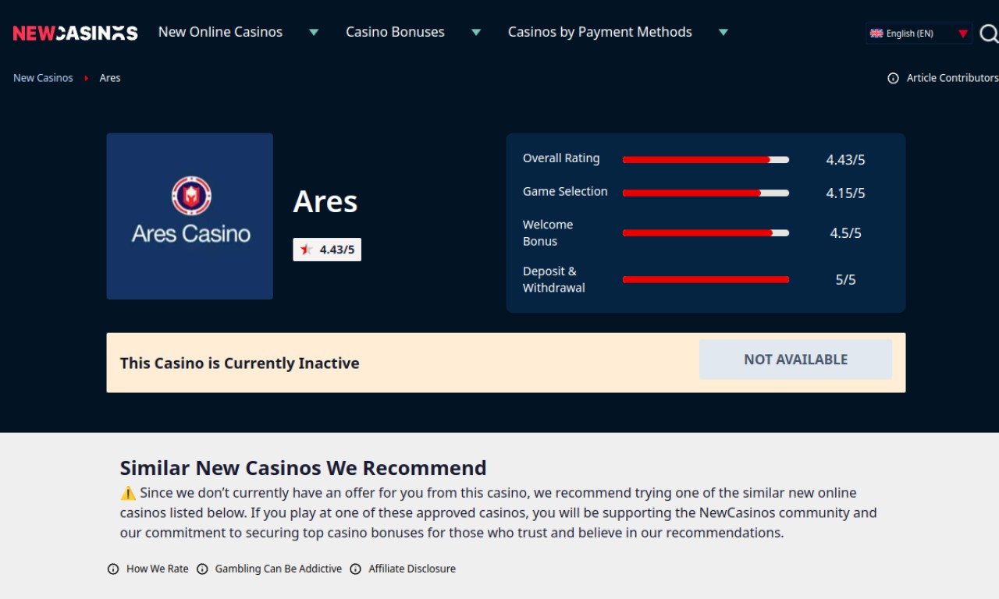Click the 5/5 Deposit & Withdrawal score
The image size is (999, 599).
[845, 280]
